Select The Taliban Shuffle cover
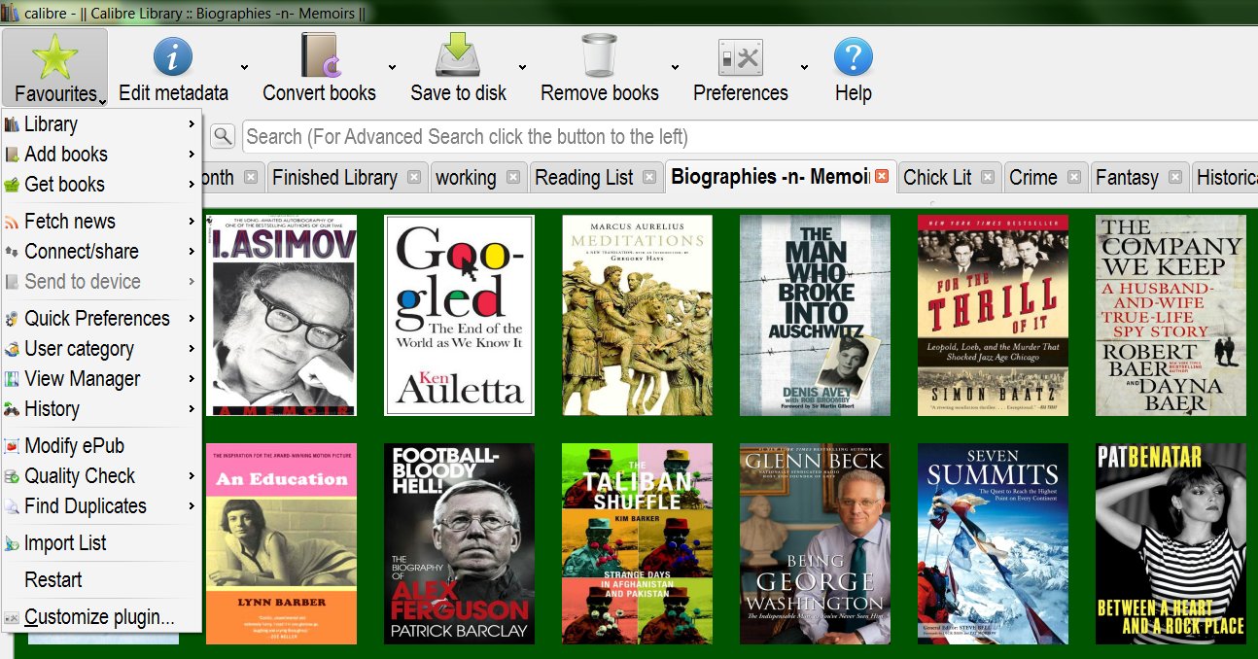 tap(637, 544)
